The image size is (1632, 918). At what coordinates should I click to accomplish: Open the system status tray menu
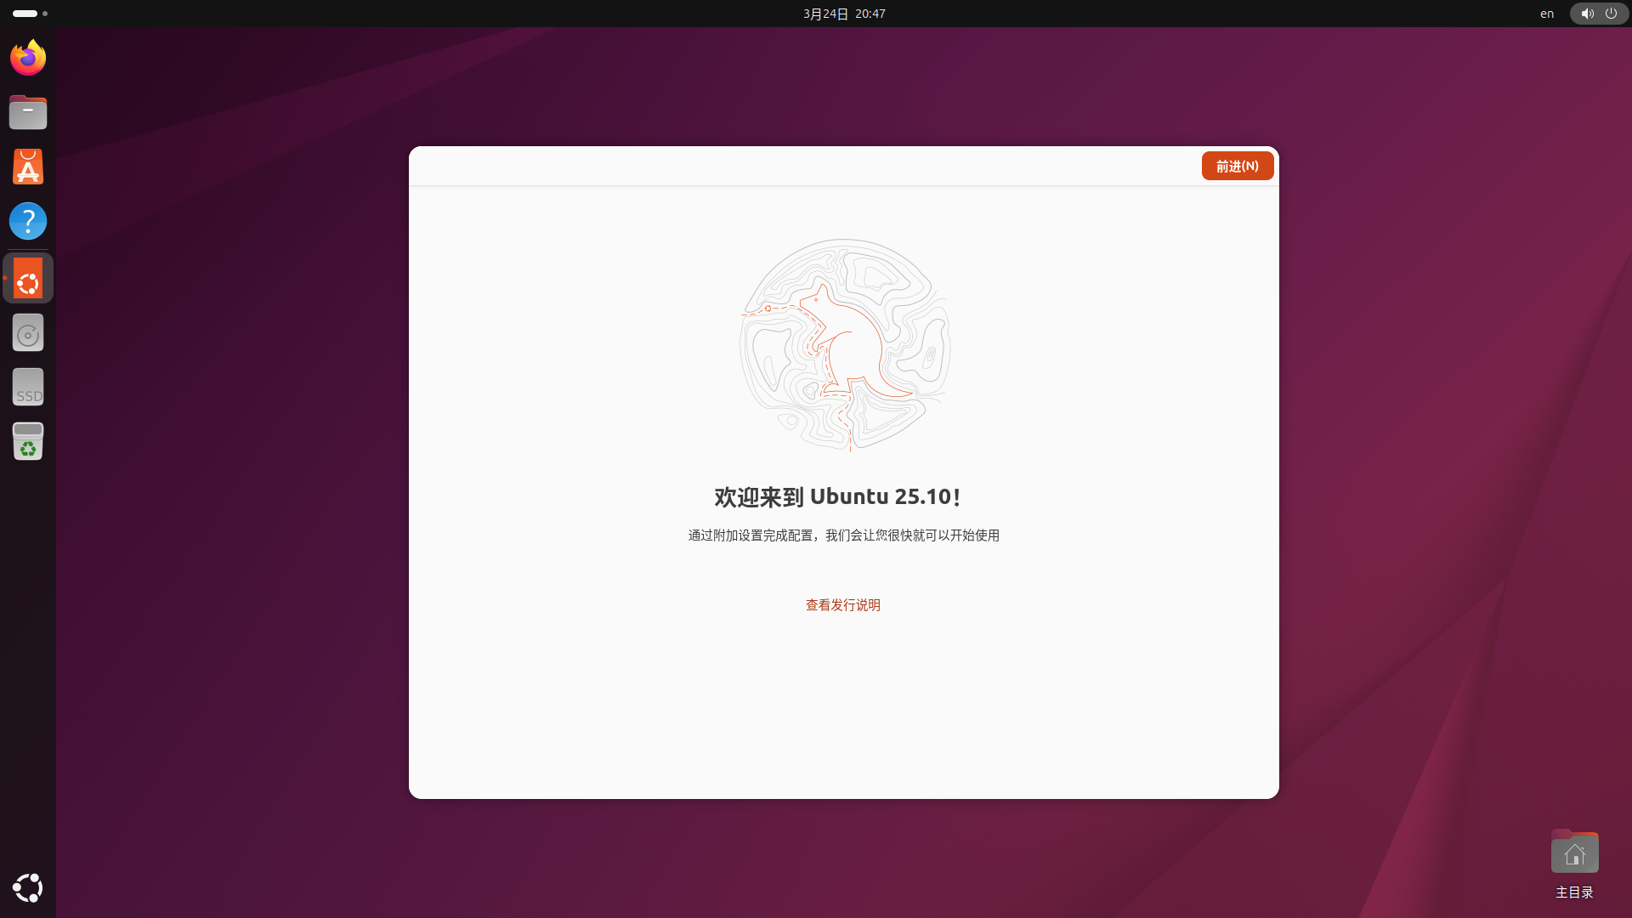(x=1598, y=14)
